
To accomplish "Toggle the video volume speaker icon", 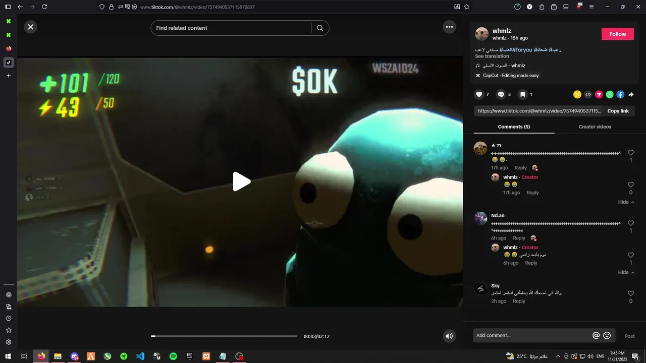I will [449, 336].
